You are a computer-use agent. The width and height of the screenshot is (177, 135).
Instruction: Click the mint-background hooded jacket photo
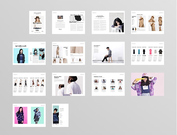click(x=37, y=115)
